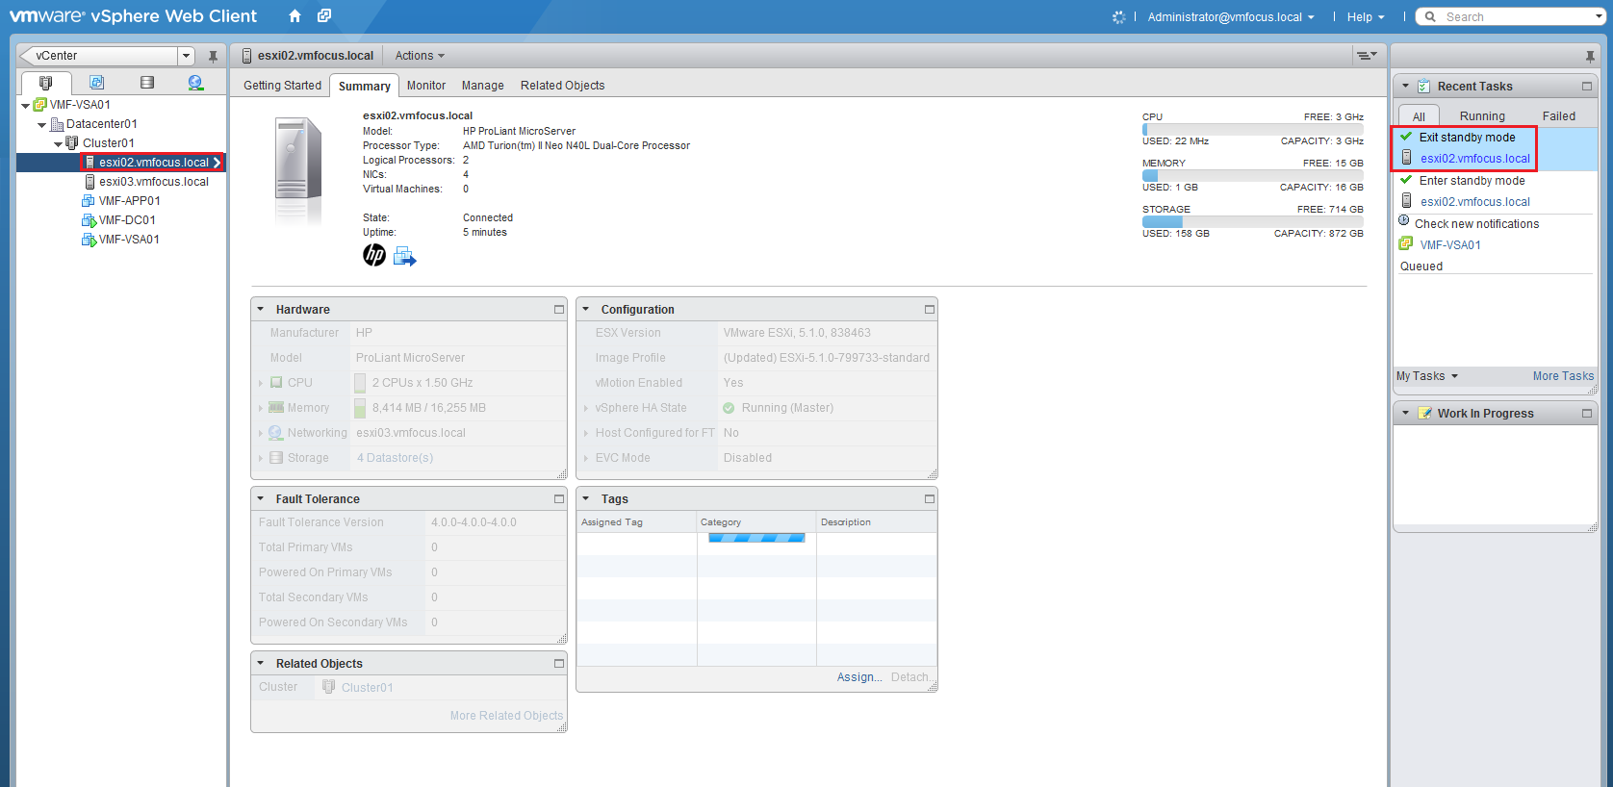Viewport: 1613px width, 787px height.
Task: Click the HP vendor logo icon
Action: pos(374,255)
